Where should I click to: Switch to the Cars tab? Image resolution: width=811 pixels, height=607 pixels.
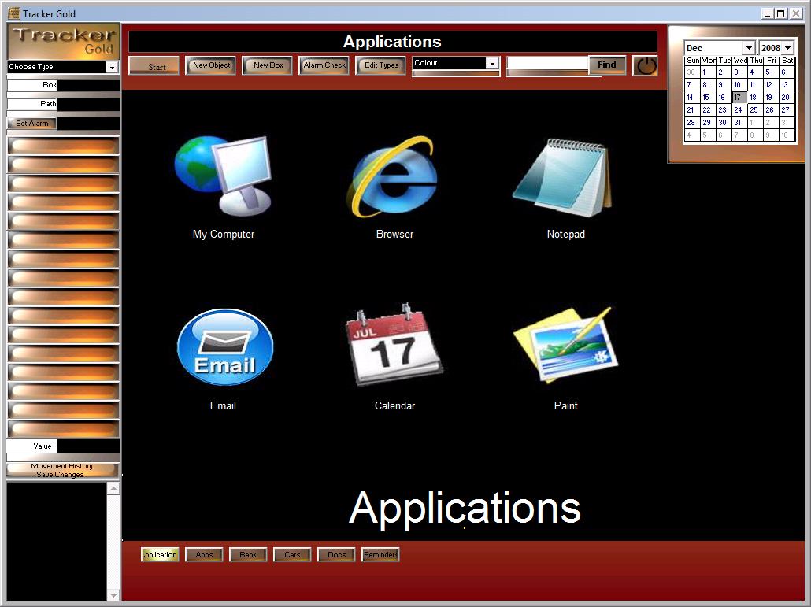292,555
